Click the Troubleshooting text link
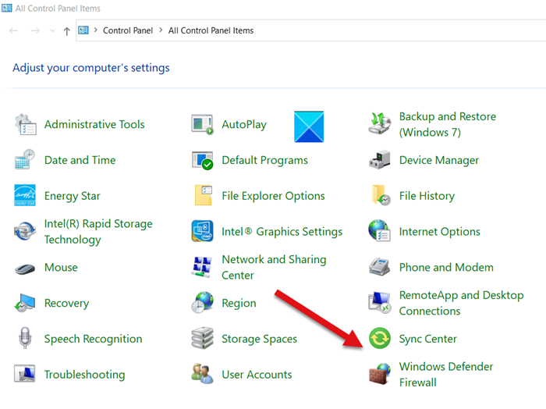This screenshot has width=546, height=409. 84,375
